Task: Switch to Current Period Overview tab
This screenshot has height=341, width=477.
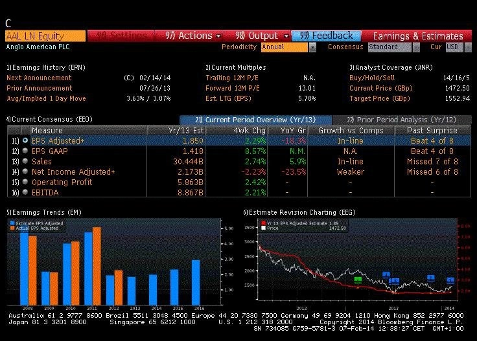Action: 255,120
